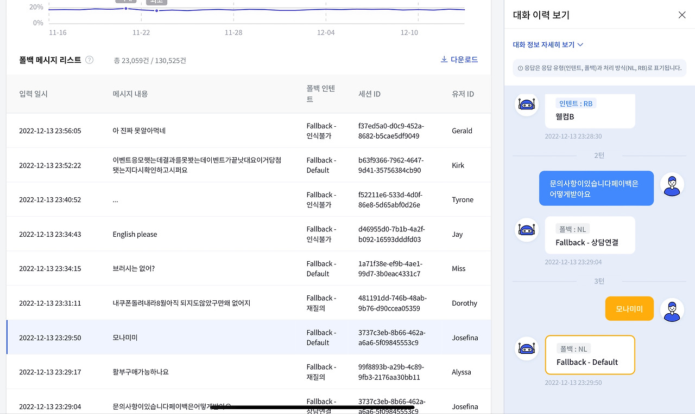Click the blue 문의사항이있습니다 user message bubble
Screen dimensions: 695x414
[596, 189]
